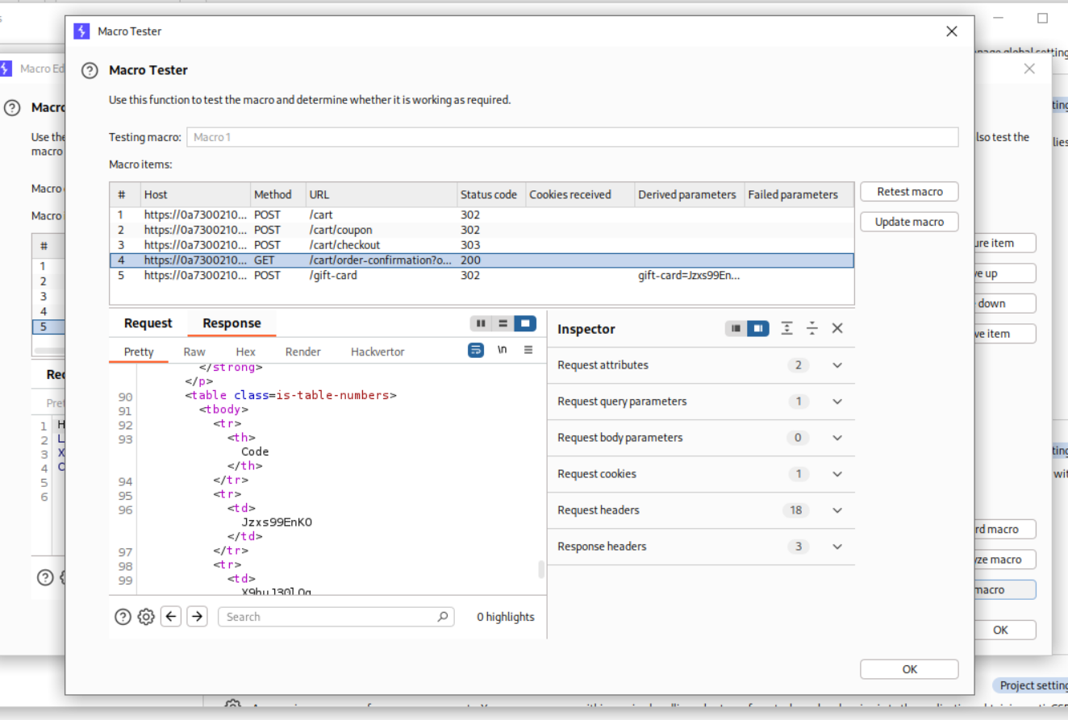Click the Macro Tester help question-mark icon
This screenshot has width=1068, height=720.
[90, 70]
